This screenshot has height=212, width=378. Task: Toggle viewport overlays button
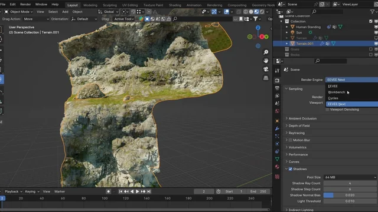click(x=226, y=12)
